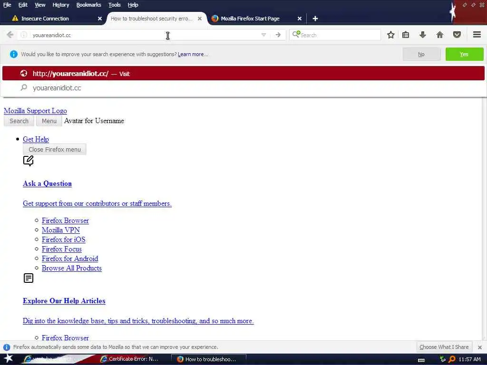Open the Edit menu

point(23,5)
